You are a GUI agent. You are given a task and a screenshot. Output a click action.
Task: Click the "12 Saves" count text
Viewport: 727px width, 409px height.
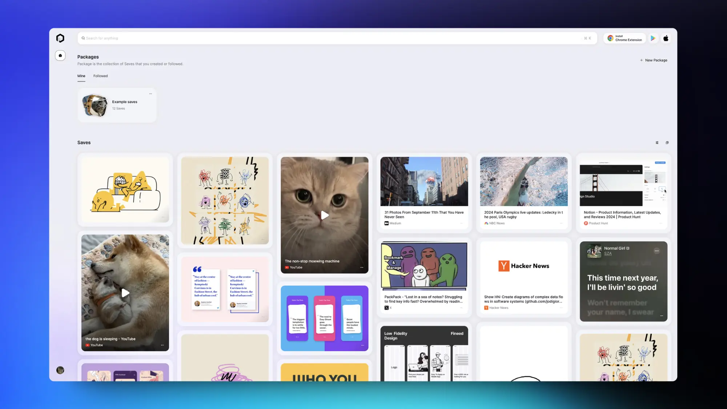coord(119,108)
